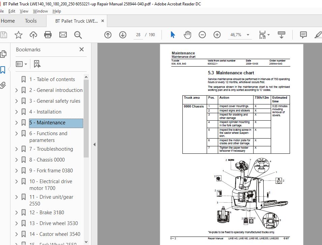This screenshot has height=245, width=322.
Task: Switch to the Home tab
Action: (8, 21)
